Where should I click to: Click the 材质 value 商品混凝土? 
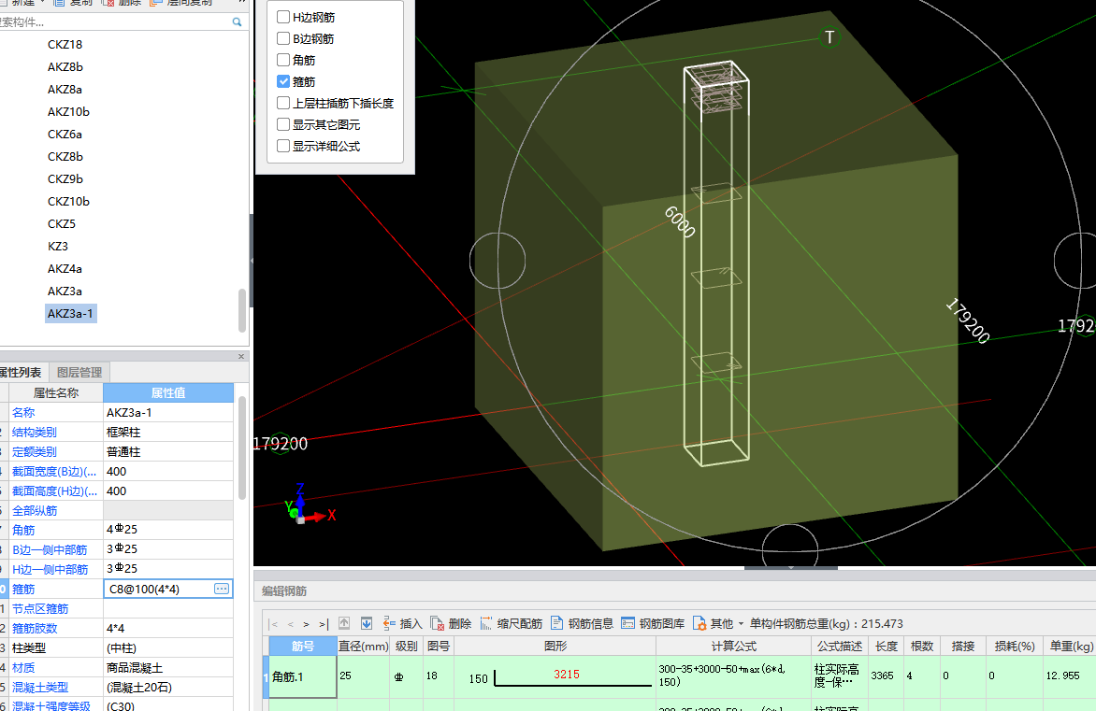click(x=168, y=668)
